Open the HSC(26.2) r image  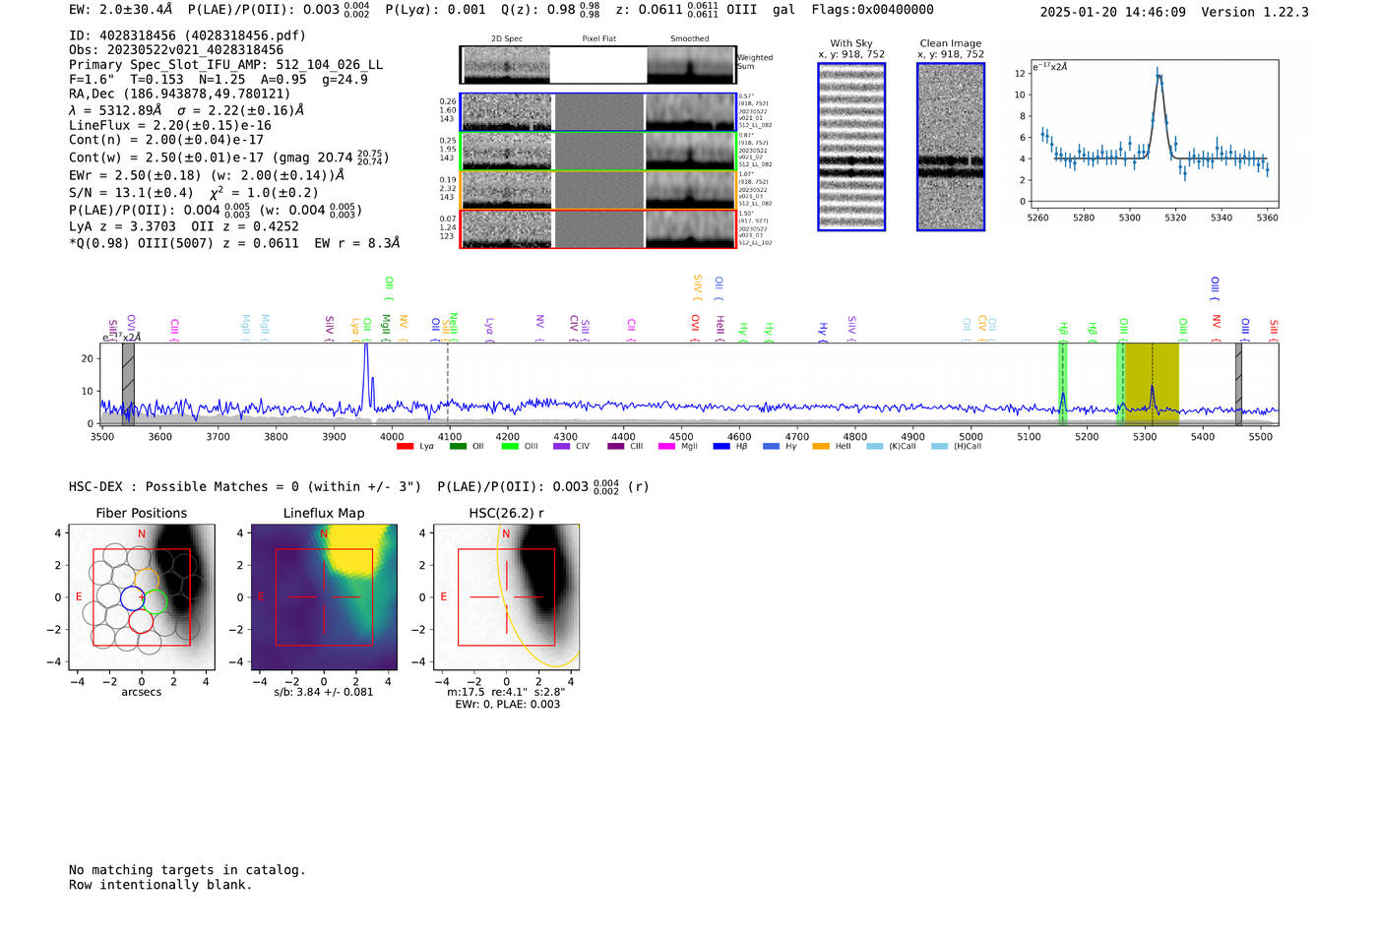[506, 597]
